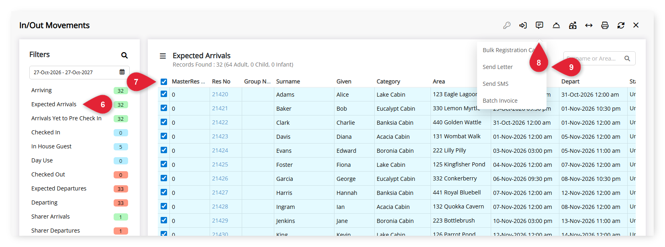Screen dimensions: 665x247
Task: Uncheck the checkbox for Garcia row
Action: (x=164, y=178)
